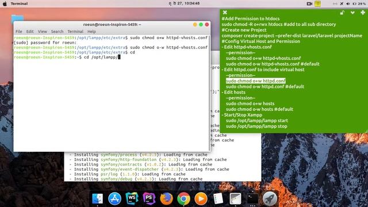
Task: Delete the green sticky note
Action: [x=225, y=13]
